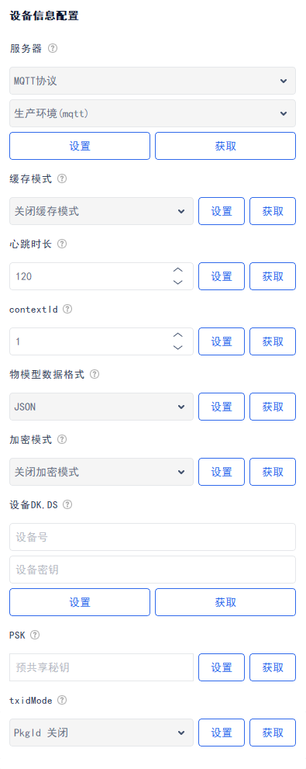This screenshot has height=769, width=306.
Task: Click the help icon next to 加密模式
Action: pos(62,439)
